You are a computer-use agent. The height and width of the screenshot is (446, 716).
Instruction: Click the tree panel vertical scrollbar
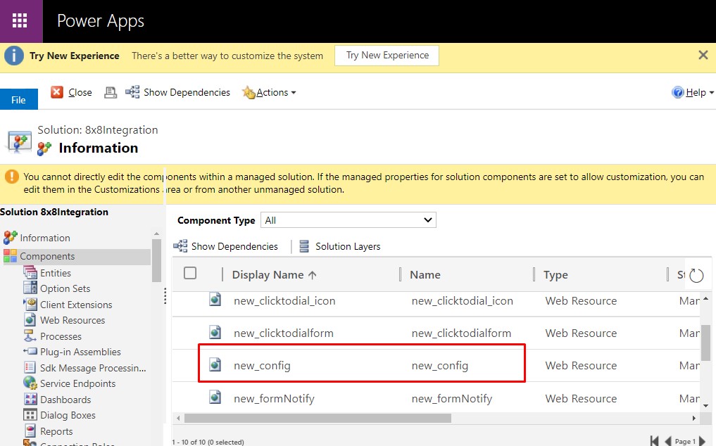click(156, 260)
